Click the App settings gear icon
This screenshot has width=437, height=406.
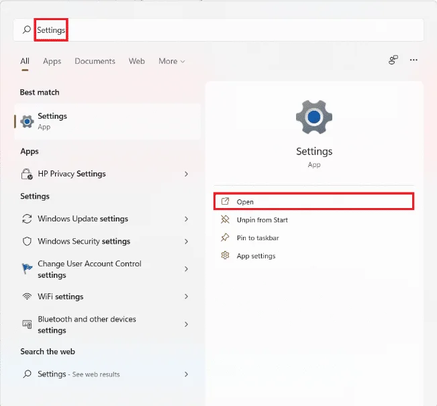tap(225, 255)
